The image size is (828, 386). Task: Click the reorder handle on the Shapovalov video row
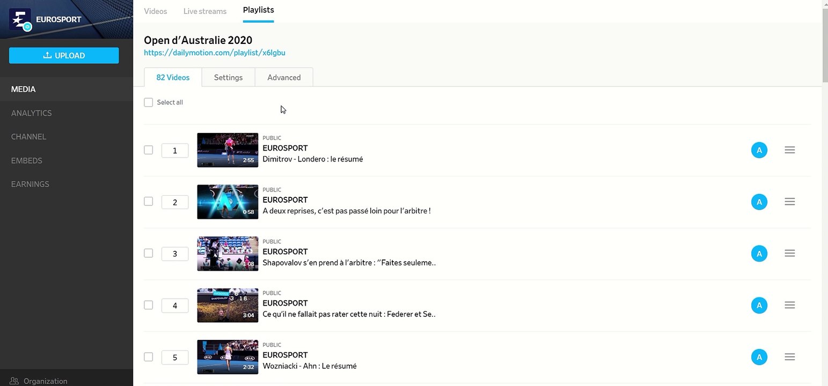[x=789, y=253]
